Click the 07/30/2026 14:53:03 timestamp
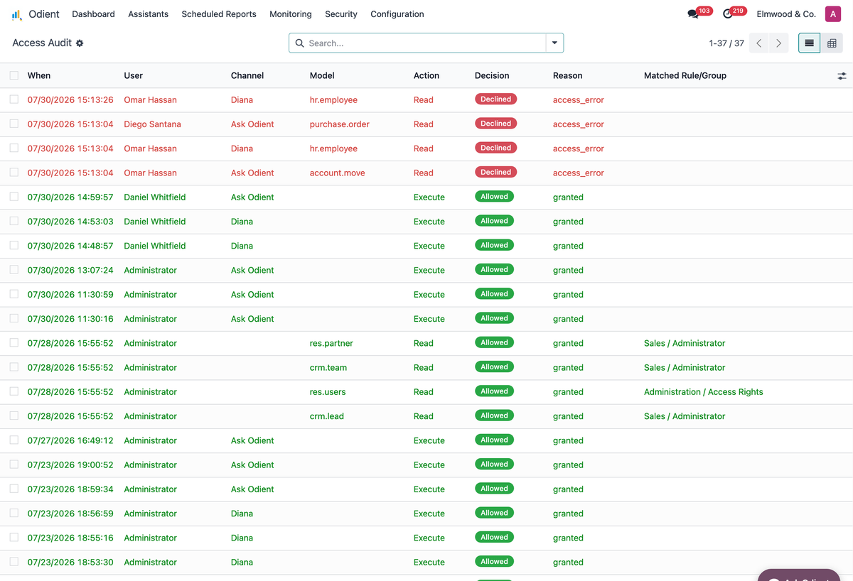This screenshot has width=853, height=581. 70,222
